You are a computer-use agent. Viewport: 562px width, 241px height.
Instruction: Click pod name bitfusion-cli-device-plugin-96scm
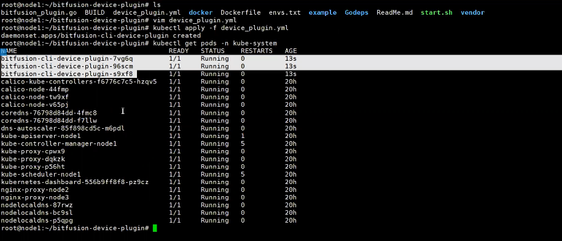pos(67,66)
